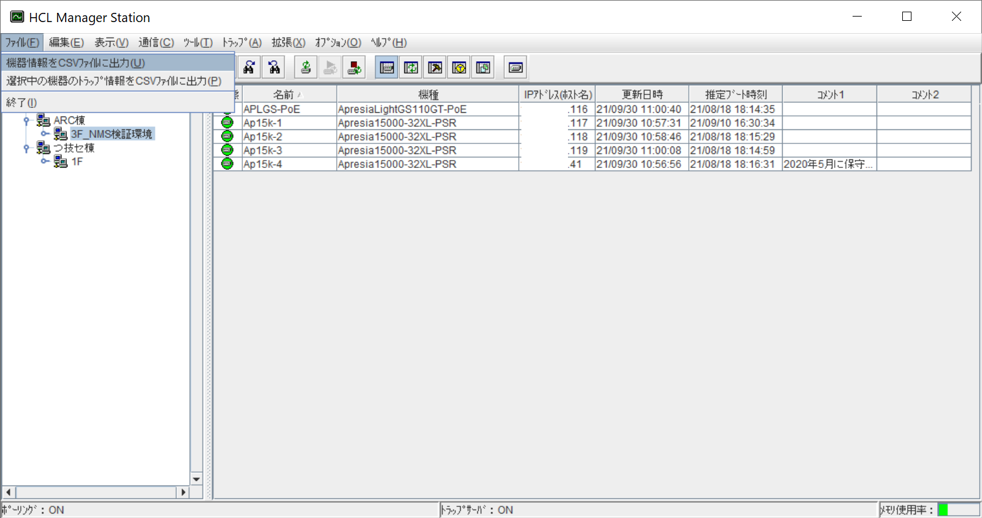Click the tree panel scroll-down arrow

[196, 479]
